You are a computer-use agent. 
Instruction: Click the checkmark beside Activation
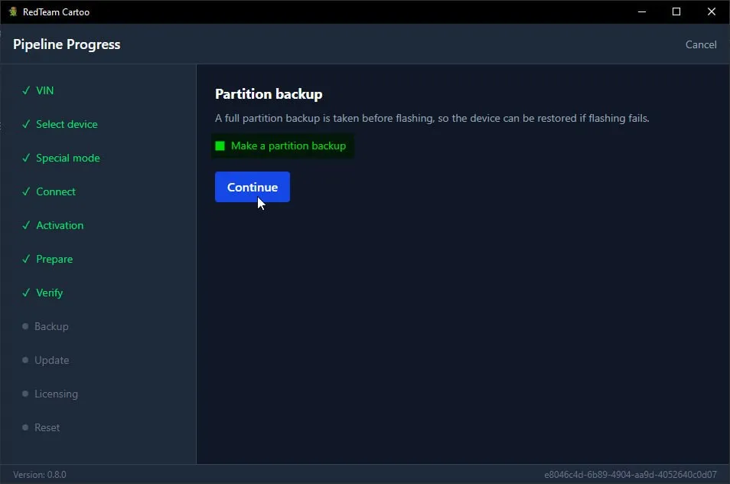pyautogui.click(x=26, y=225)
